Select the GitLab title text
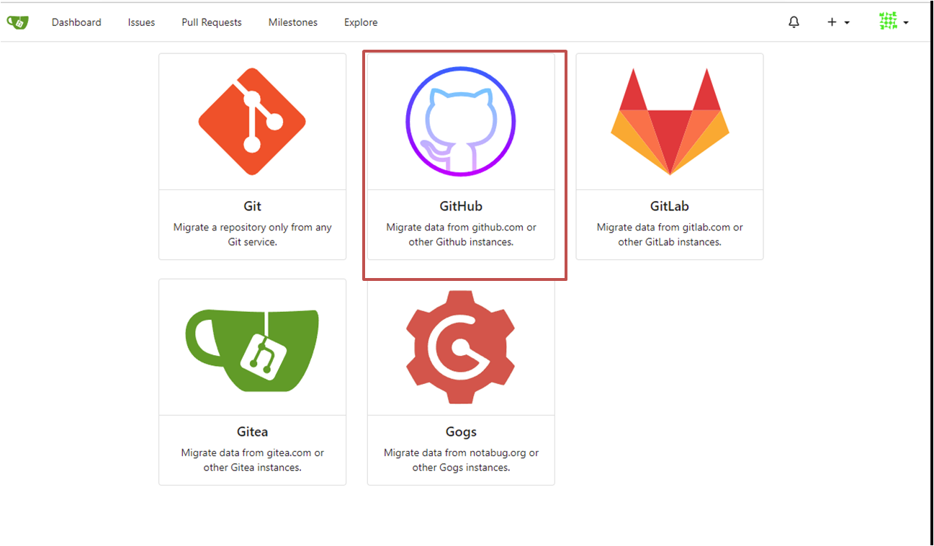Image resolution: width=934 pixels, height=546 pixels. 670,207
